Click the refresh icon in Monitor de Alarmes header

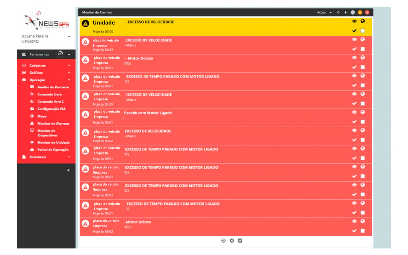pos(338,13)
